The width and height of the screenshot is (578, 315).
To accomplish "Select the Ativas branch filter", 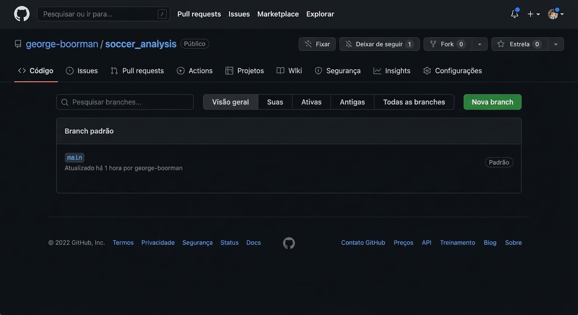I will [312, 102].
